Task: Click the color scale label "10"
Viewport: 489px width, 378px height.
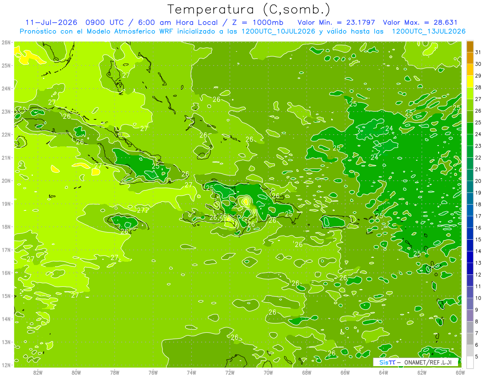Action: tap(478, 298)
